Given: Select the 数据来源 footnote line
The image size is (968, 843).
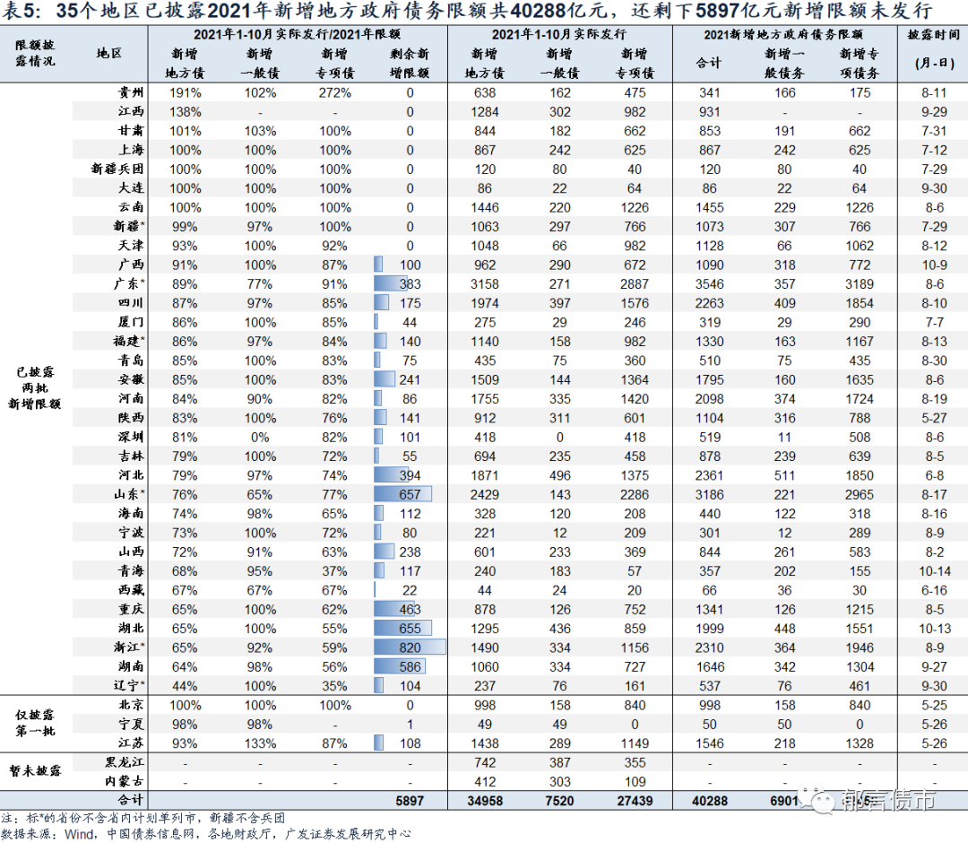Looking at the screenshot, I should 205,834.
